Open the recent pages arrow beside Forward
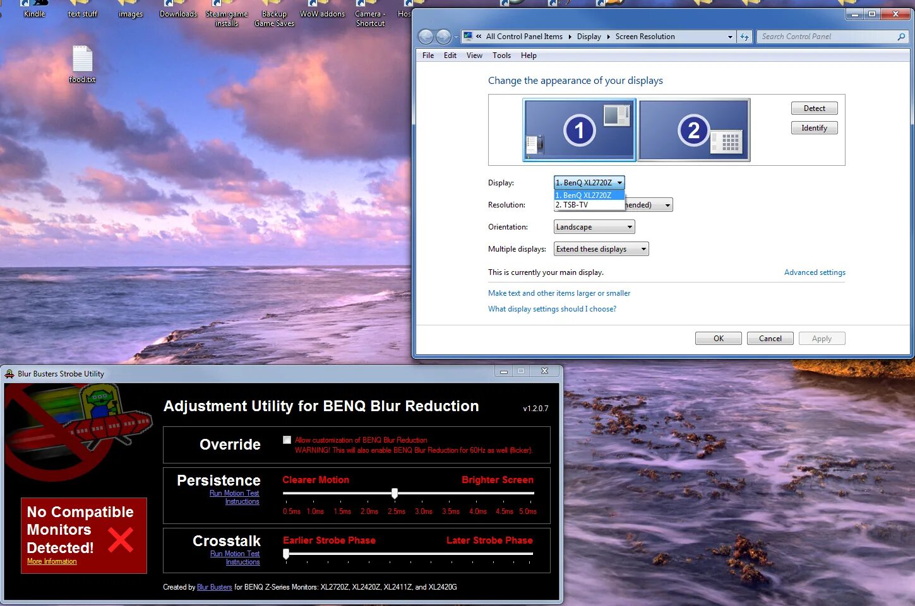 tap(456, 37)
